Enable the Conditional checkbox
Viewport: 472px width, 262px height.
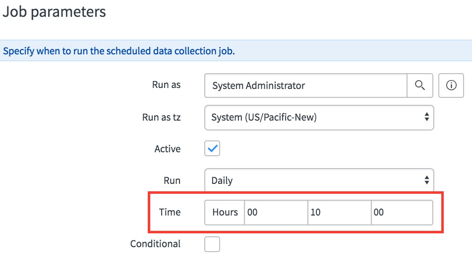(212, 244)
